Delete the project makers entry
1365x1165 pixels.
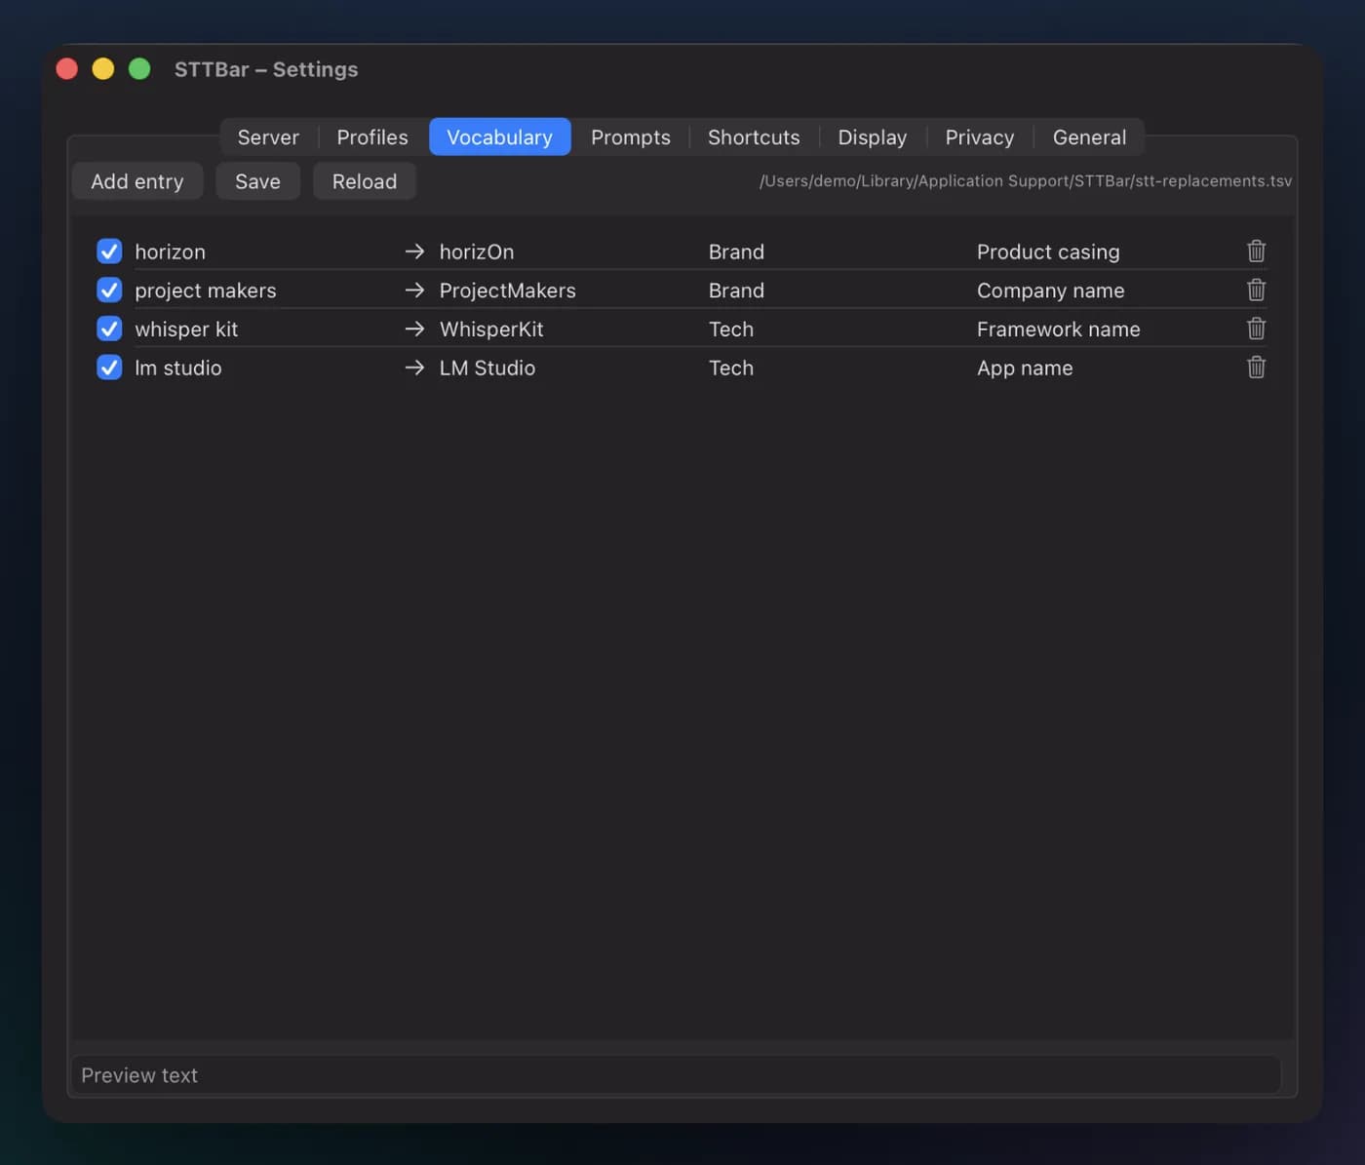point(1256,290)
